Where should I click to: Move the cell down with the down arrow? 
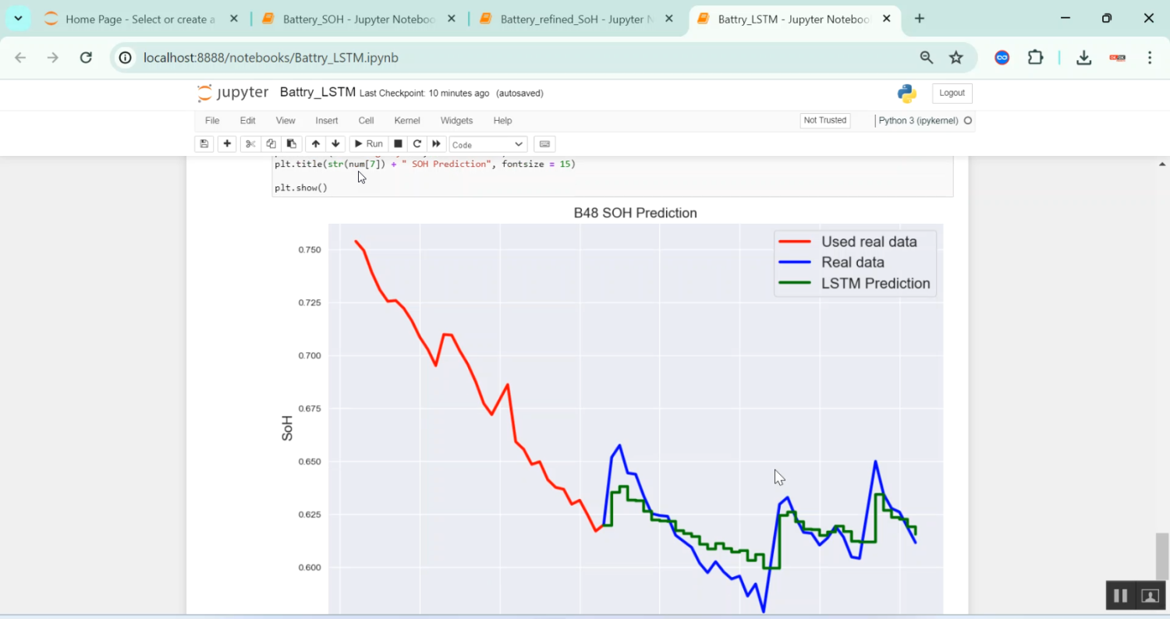pos(335,143)
